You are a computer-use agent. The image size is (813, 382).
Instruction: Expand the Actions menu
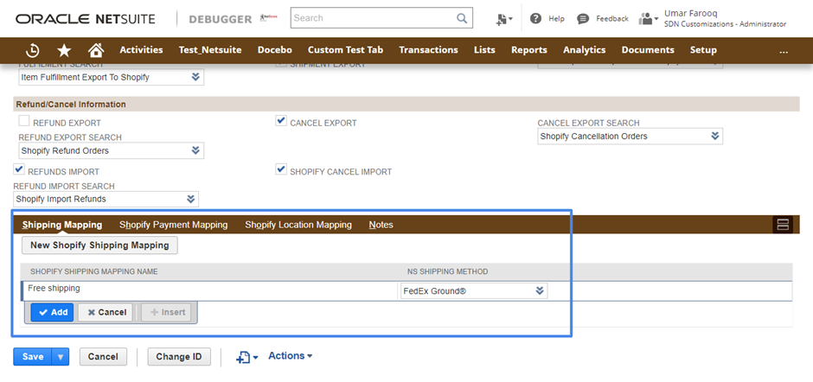coord(291,356)
